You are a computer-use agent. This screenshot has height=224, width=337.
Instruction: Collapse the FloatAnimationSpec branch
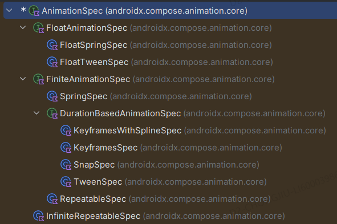coord(23,27)
